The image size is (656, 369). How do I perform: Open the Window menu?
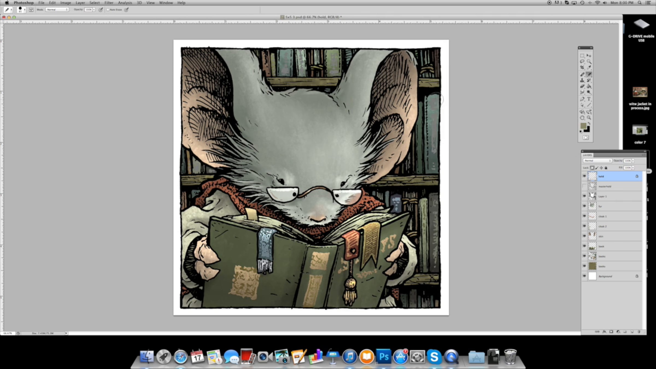(x=166, y=3)
